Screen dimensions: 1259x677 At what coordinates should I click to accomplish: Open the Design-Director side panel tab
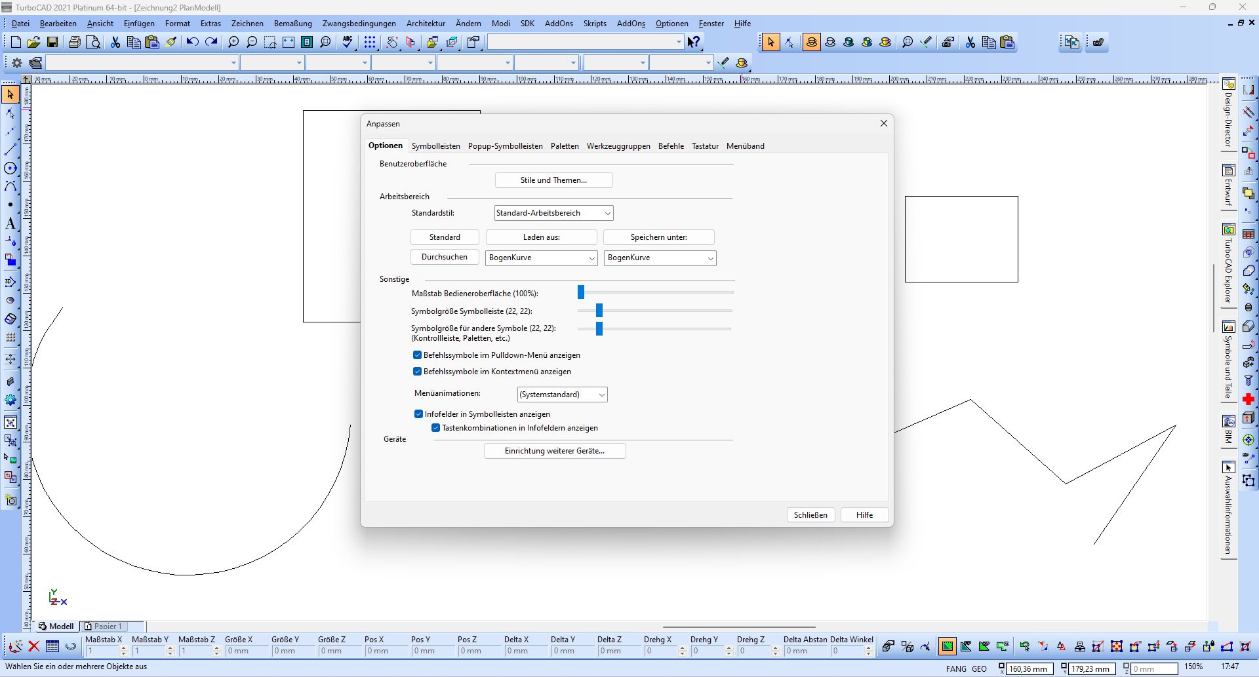[1228, 113]
